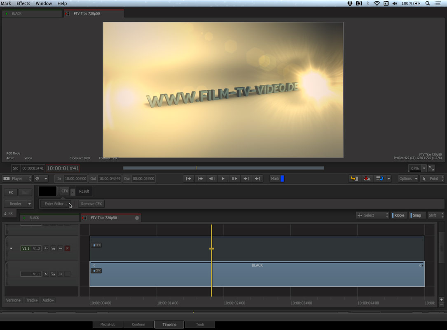Open the Effects menu
Image resolution: width=447 pixels, height=330 pixels.
coord(23,3)
